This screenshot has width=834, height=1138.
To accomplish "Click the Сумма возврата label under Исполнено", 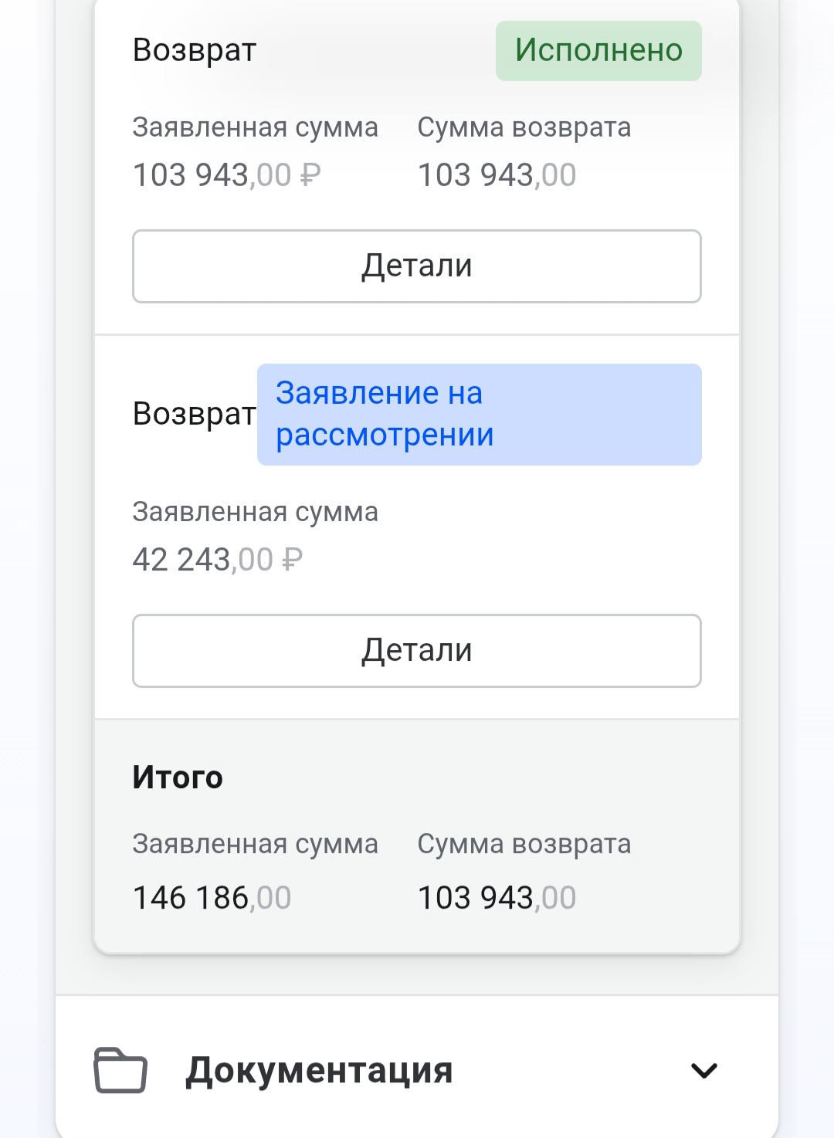I will pos(524,127).
